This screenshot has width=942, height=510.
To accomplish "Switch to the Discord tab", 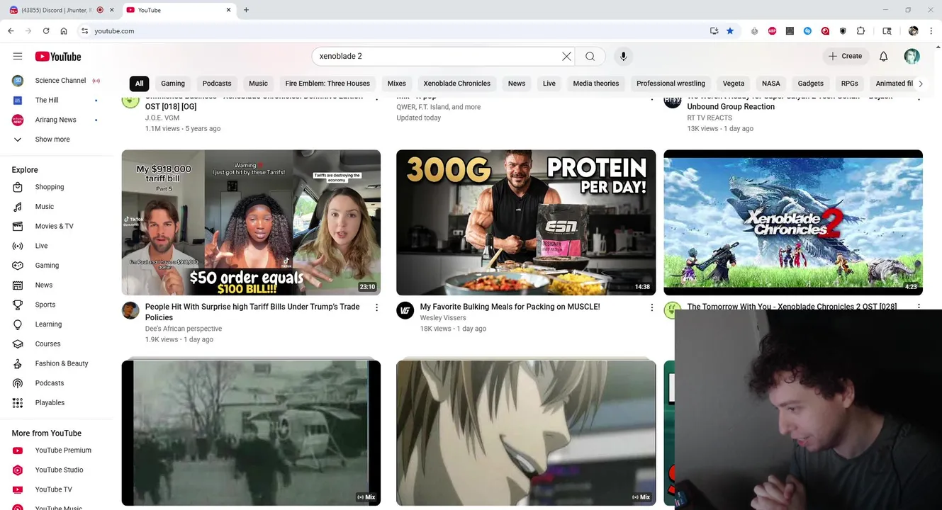I will click(58, 10).
